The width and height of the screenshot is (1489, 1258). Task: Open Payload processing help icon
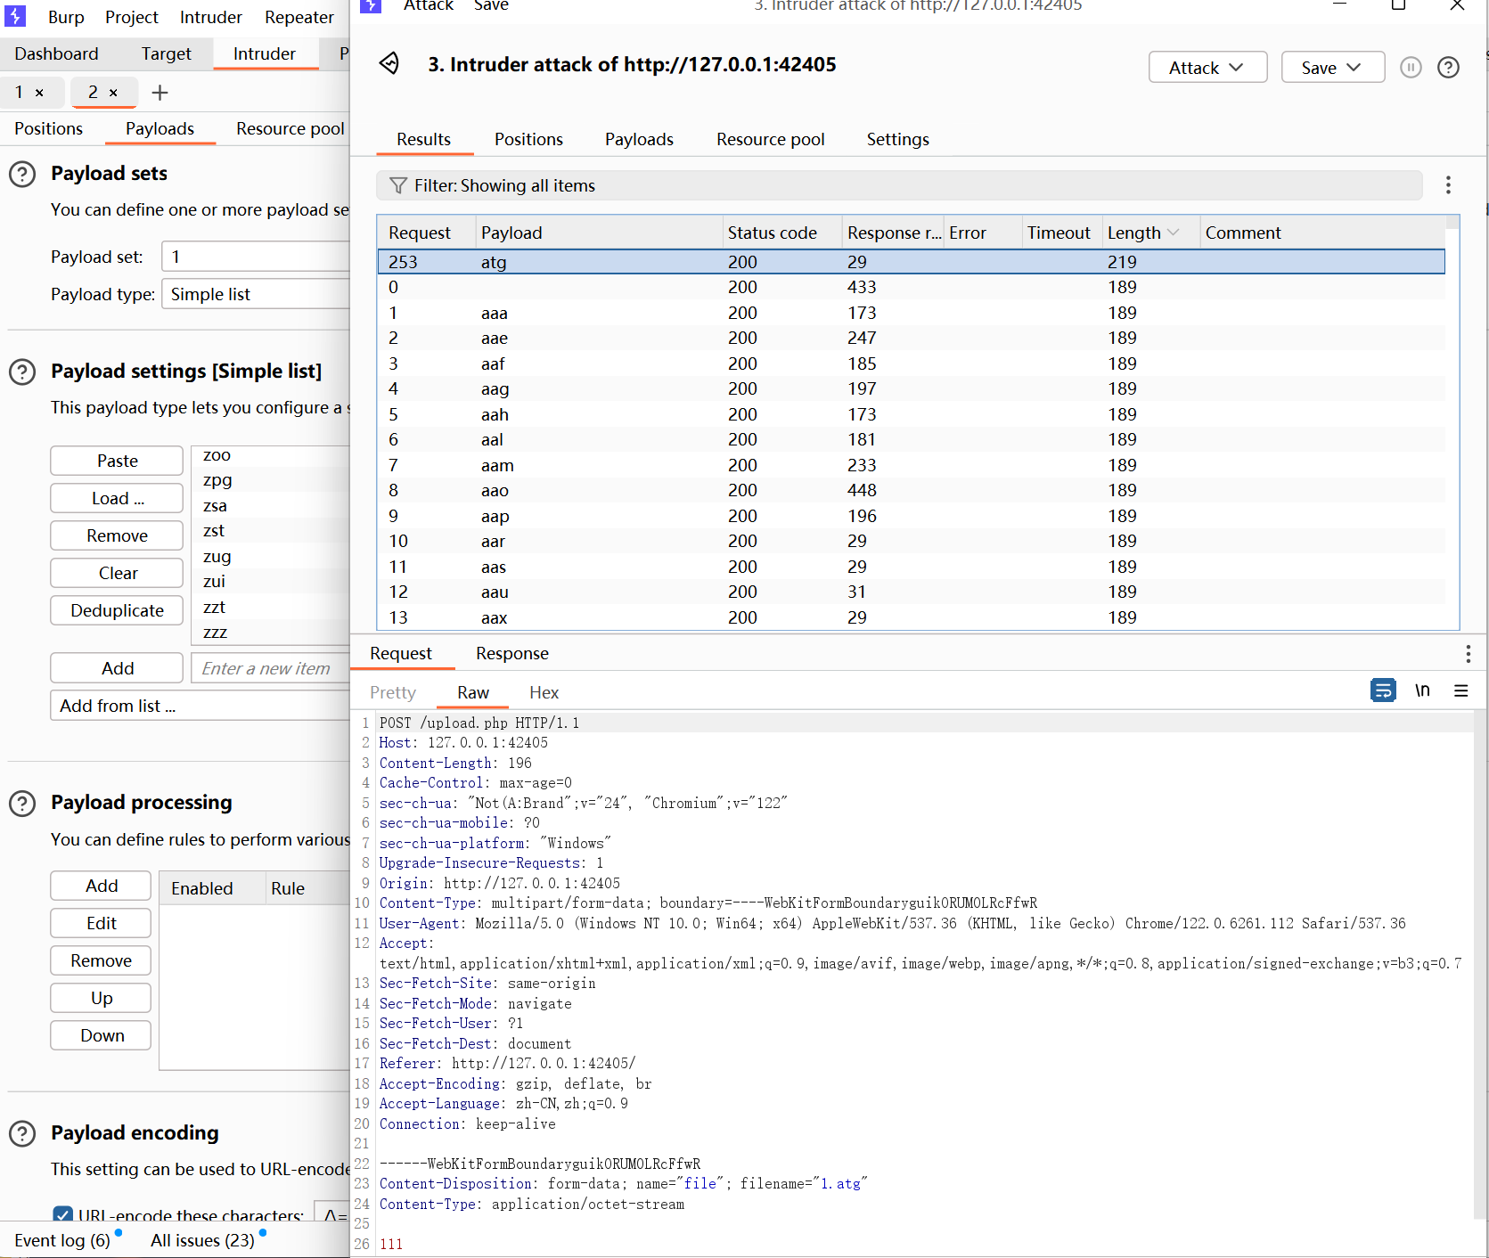click(x=22, y=804)
